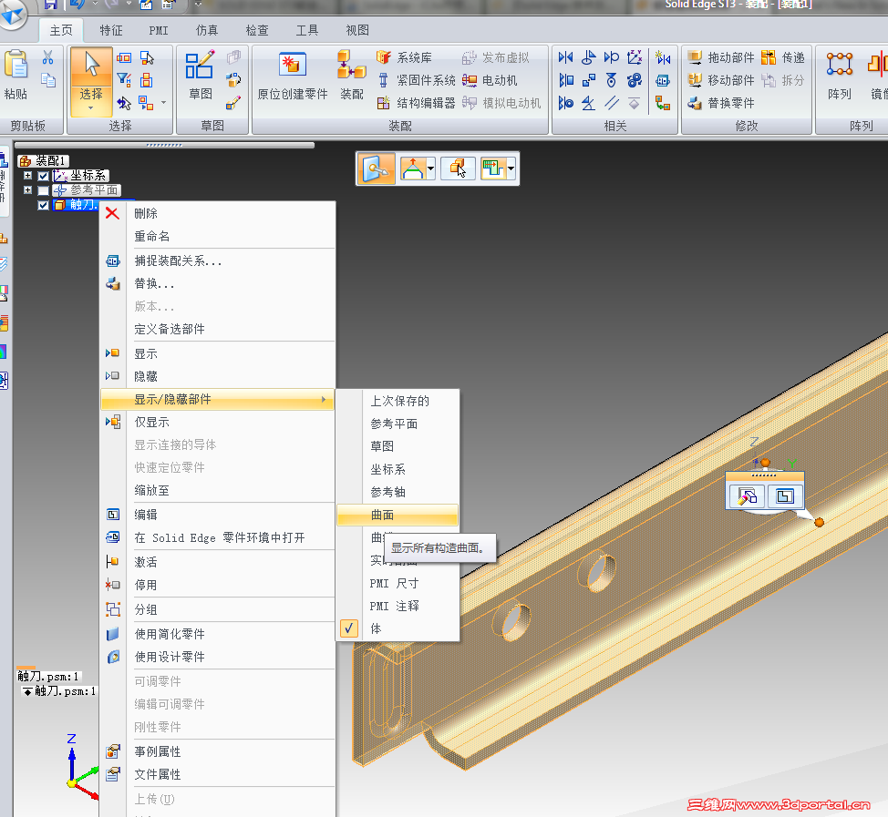The height and width of the screenshot is (817, 888).
Task: Expand the Reference Planes tree node
Action: 27,190
